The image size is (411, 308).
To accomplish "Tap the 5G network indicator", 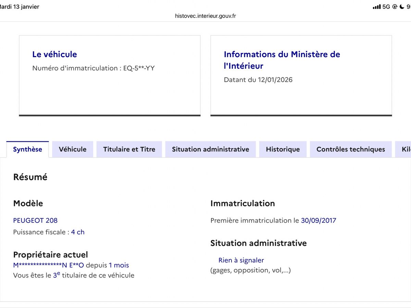I will (x=386, y=7).
